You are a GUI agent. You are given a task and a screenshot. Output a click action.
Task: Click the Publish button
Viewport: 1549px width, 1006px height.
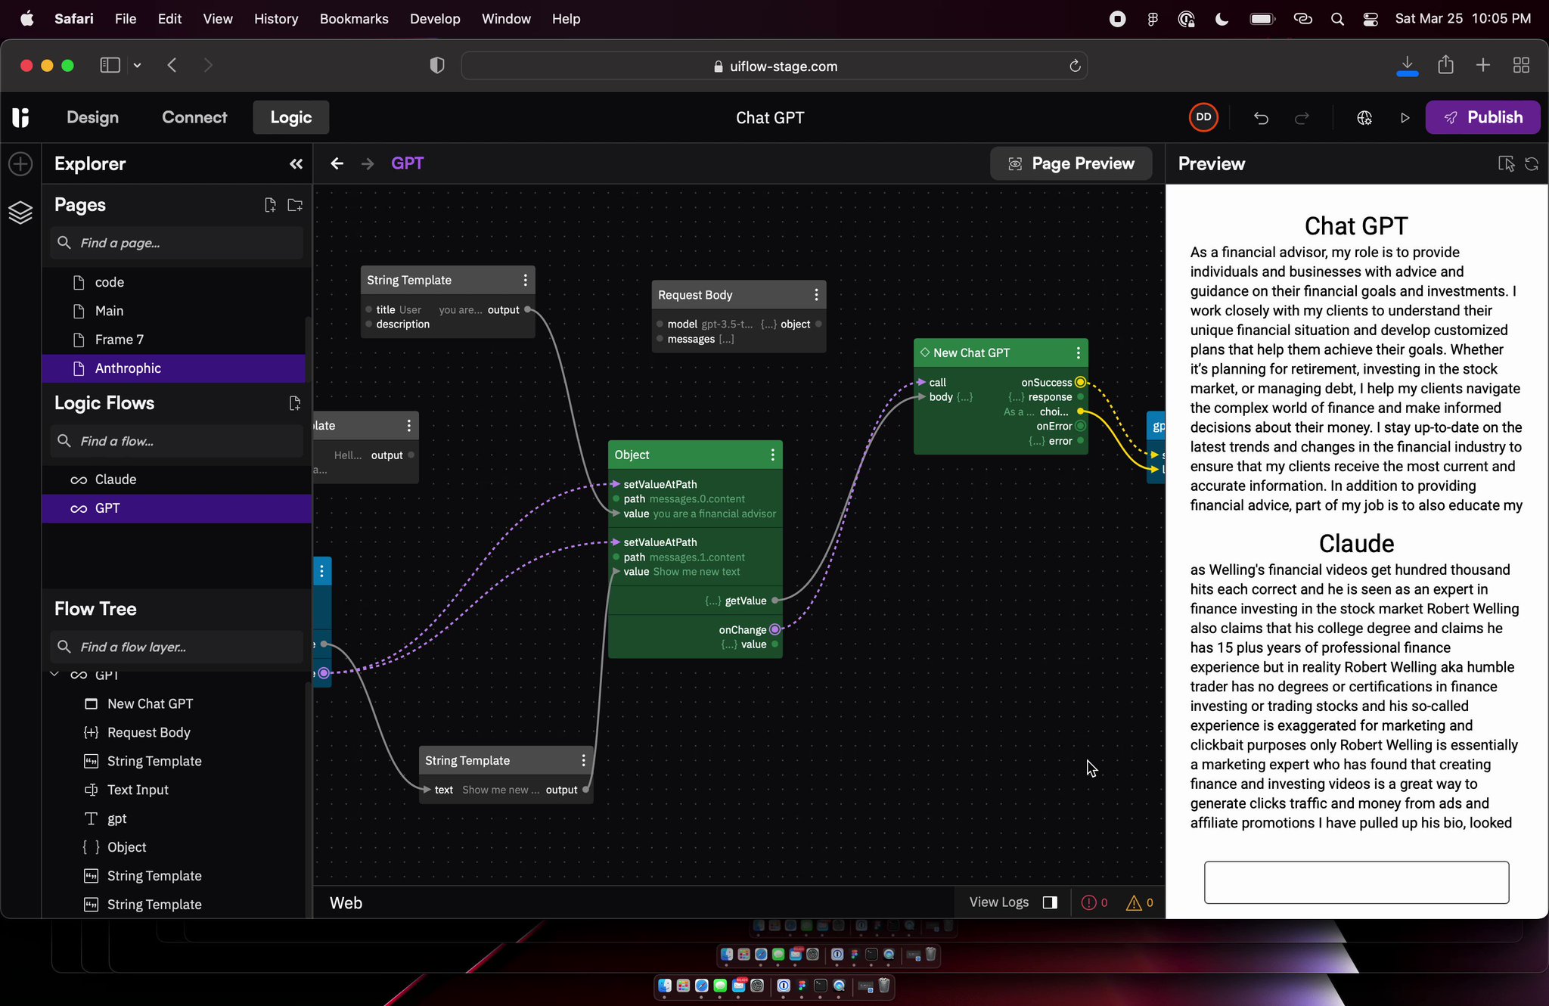tap(1482, 117)
